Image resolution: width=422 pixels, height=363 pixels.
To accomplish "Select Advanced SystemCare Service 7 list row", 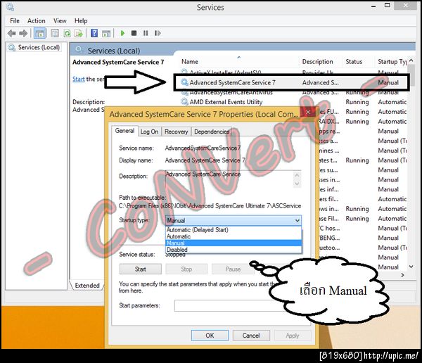I will tap(292, 82).
